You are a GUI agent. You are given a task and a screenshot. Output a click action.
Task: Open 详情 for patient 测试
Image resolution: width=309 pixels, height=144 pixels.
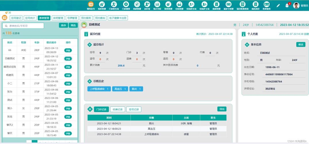(68, 100)
